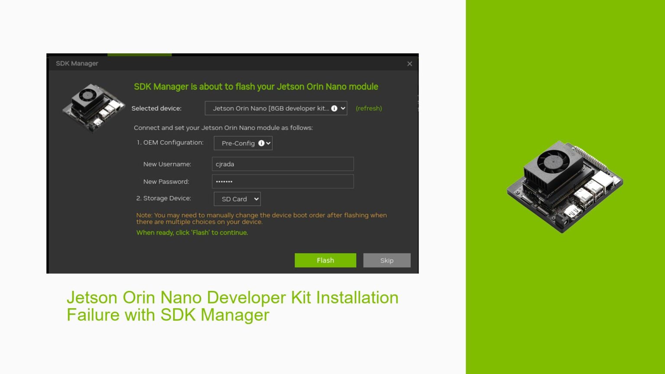Click the 'New Password:' label

[x=166, y=181]
